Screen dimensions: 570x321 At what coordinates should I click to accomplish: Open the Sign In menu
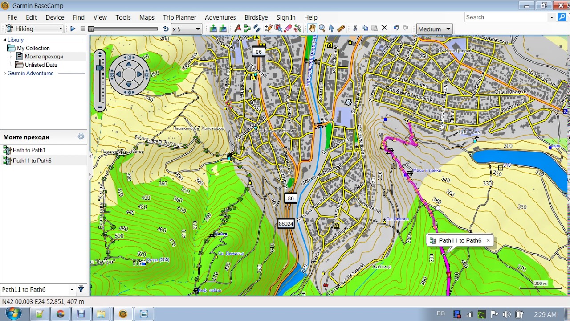(x=286, y=17)
